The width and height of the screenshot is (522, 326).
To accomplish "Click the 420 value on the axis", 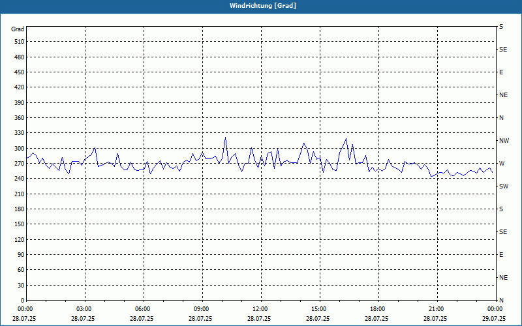I will pos(20,87).
